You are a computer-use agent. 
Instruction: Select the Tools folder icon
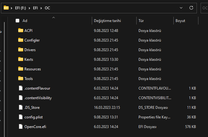click(x=21, y=78)
